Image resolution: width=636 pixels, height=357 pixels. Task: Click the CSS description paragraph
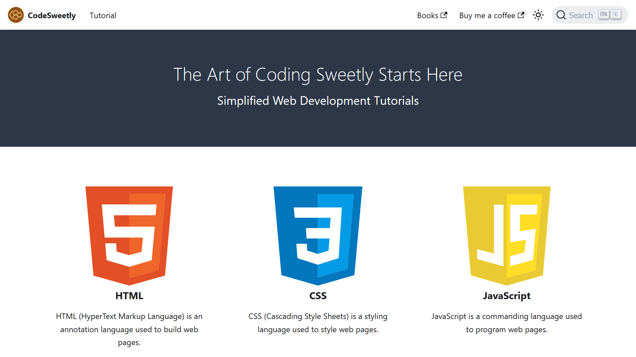318,323
